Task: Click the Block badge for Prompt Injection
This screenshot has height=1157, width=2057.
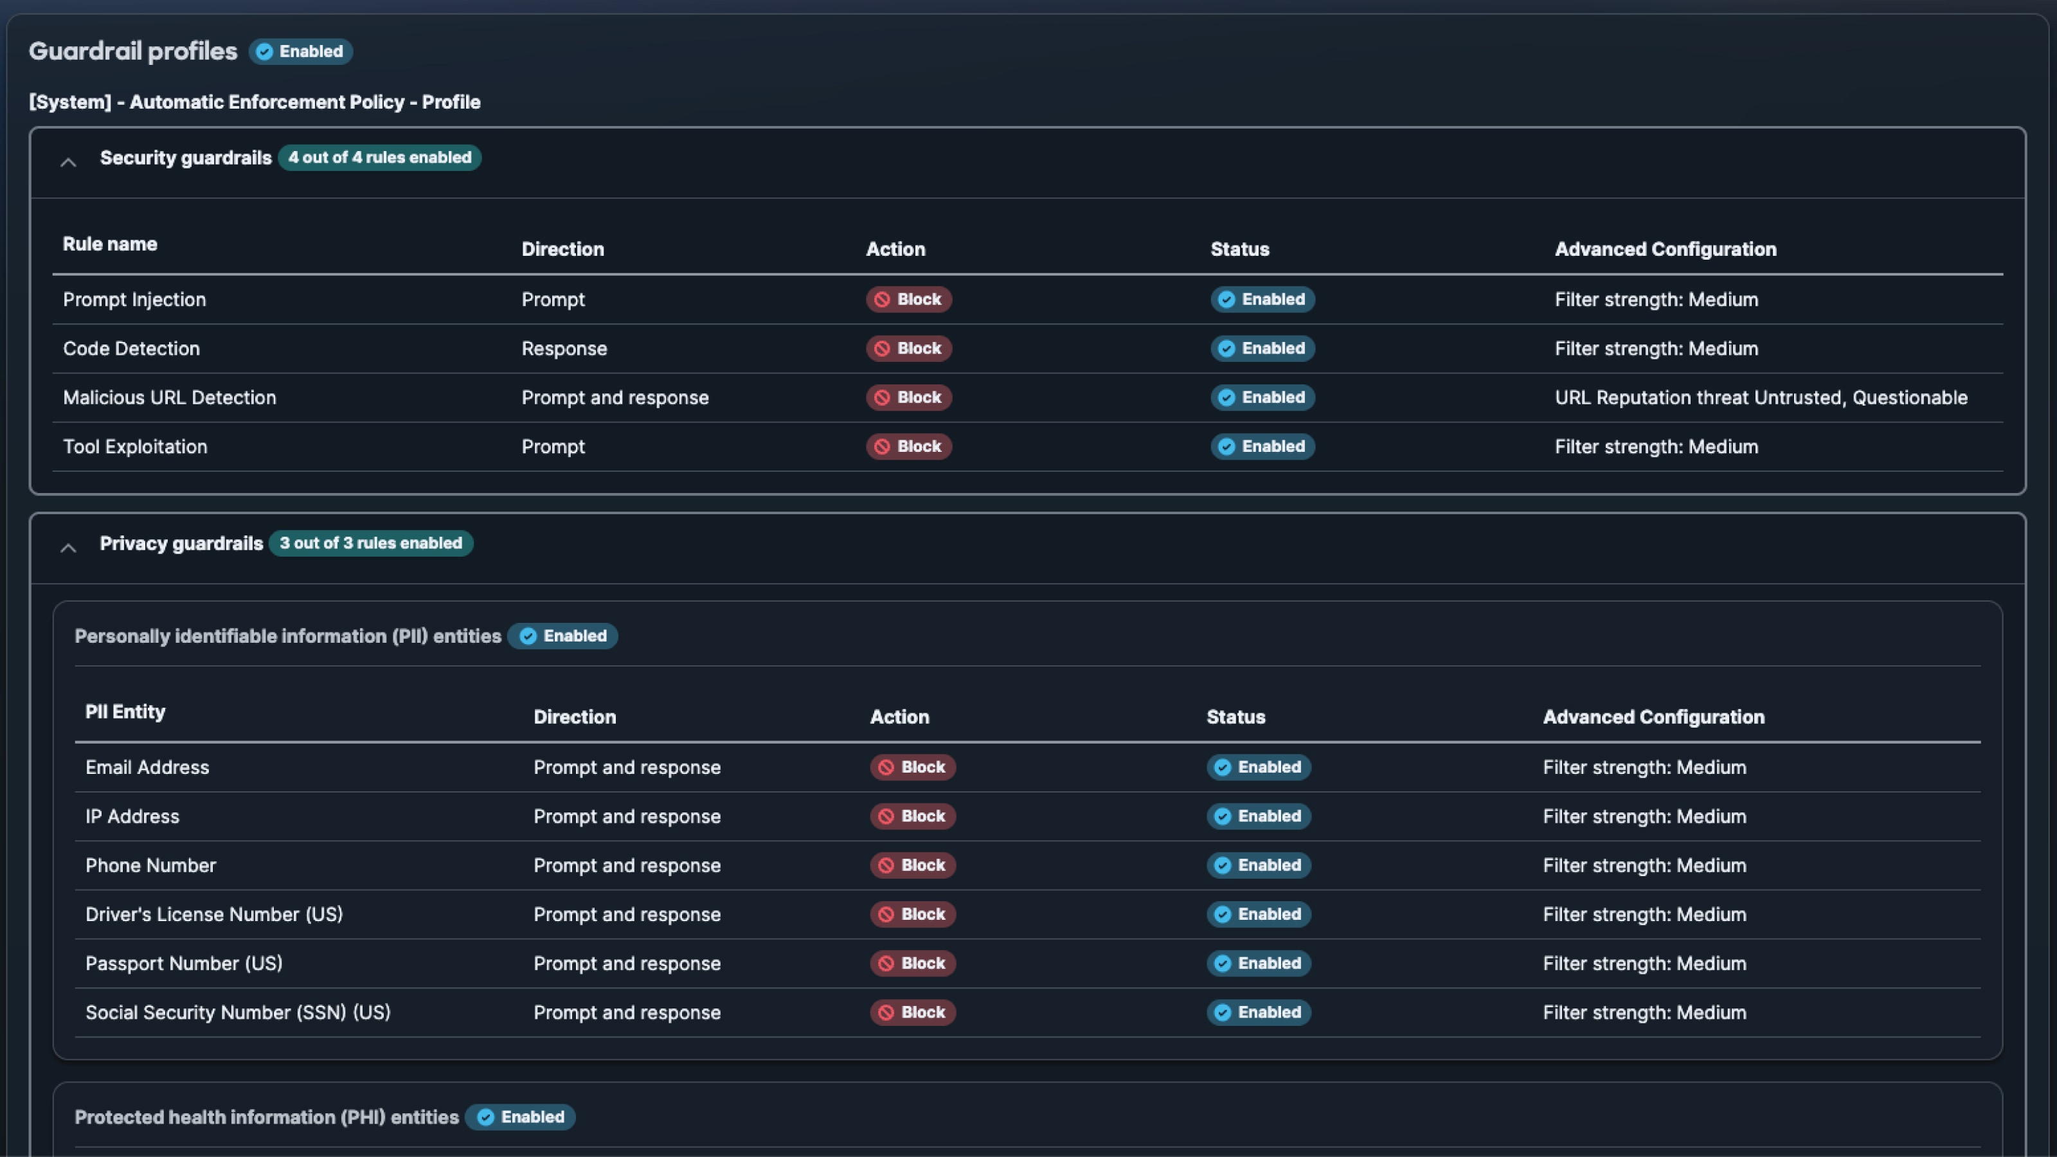Action: [x=909, y=300]
